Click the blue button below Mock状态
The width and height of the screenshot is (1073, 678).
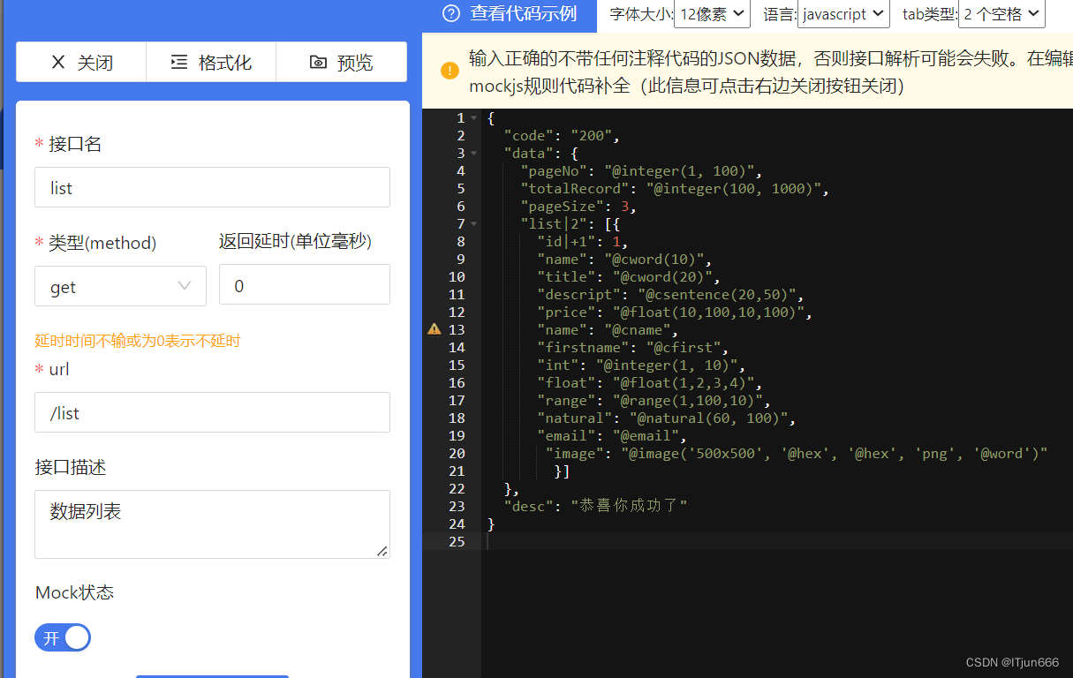212,676
